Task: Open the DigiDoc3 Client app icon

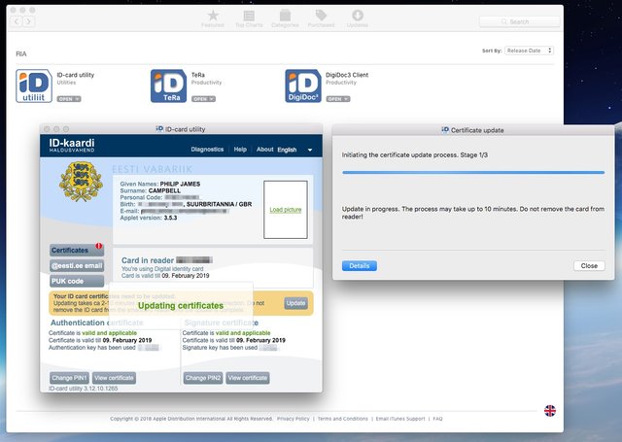Action: click(303, 86)
